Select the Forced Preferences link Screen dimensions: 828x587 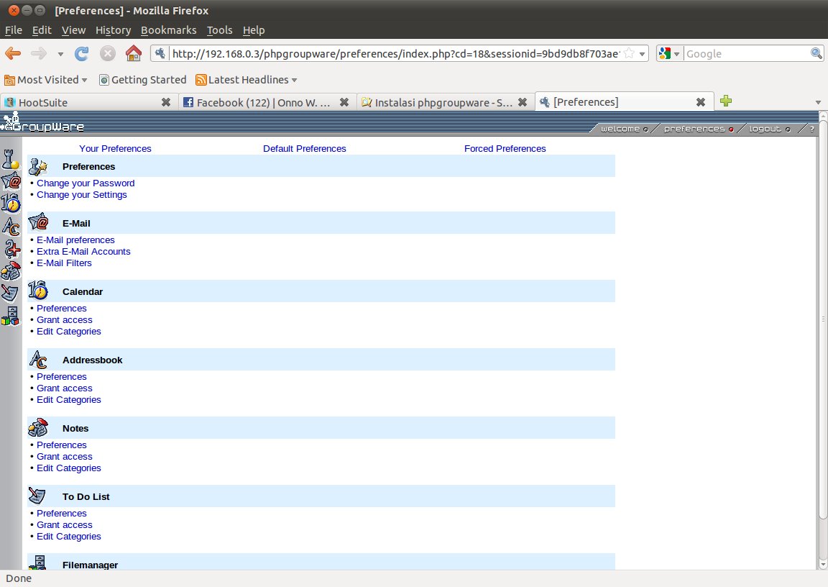coord(505,148)
